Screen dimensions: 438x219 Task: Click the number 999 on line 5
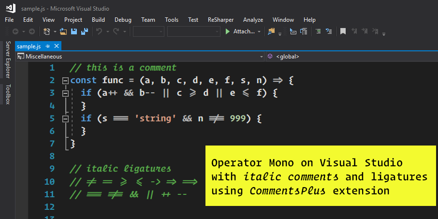237,119
